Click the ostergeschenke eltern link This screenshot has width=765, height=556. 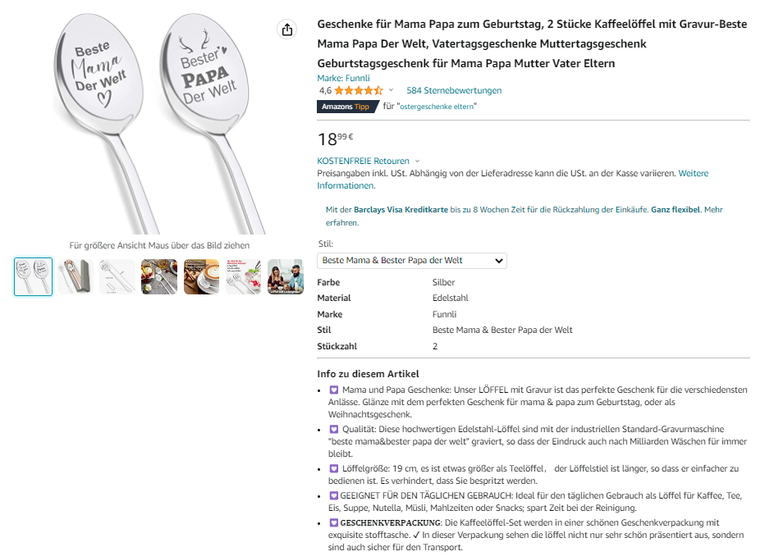coord(437,107)
